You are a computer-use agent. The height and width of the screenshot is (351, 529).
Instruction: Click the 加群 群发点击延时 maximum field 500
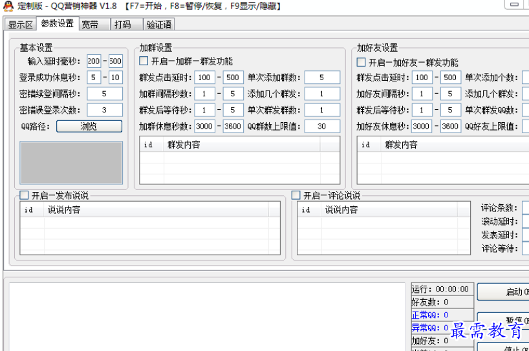tap(233, 77)
